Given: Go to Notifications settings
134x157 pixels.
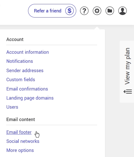Looking at the screenshot, I should pyautogui.click(x=20, y=61).
